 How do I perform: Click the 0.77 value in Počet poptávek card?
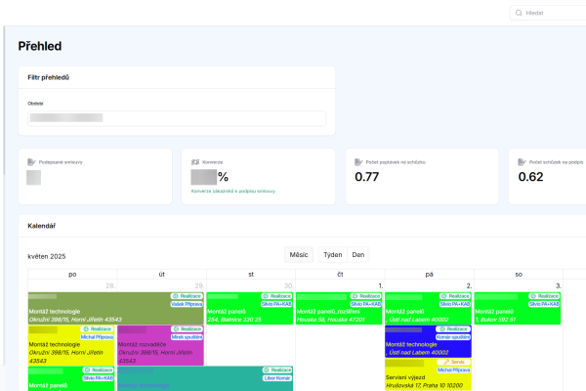(367, 177)
